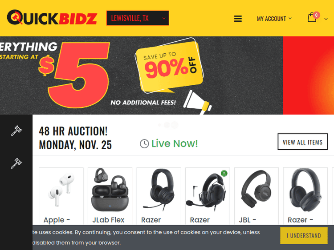
Task: Open the JLab Flex earbuds listing
Action: tap(110, 196)
